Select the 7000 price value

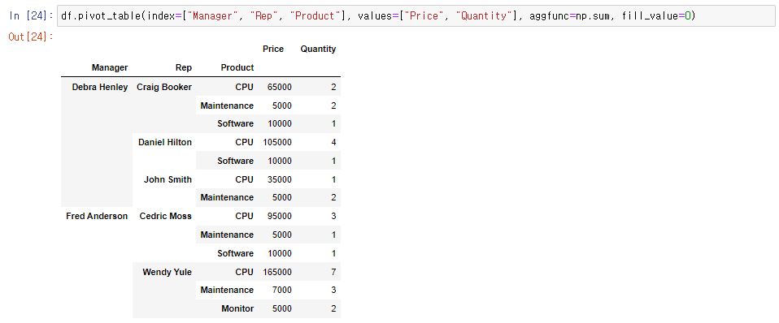281,290
